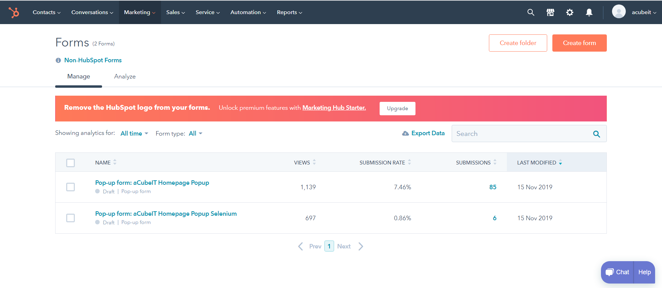Open the Marketplace storefront icon

pyautogui.click(x=550, y=12)
